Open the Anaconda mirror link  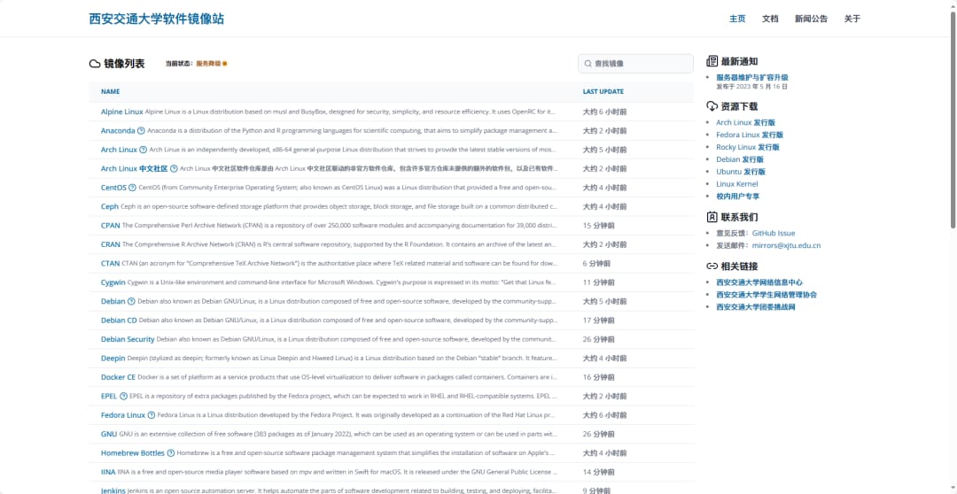[x=118, y=130]
